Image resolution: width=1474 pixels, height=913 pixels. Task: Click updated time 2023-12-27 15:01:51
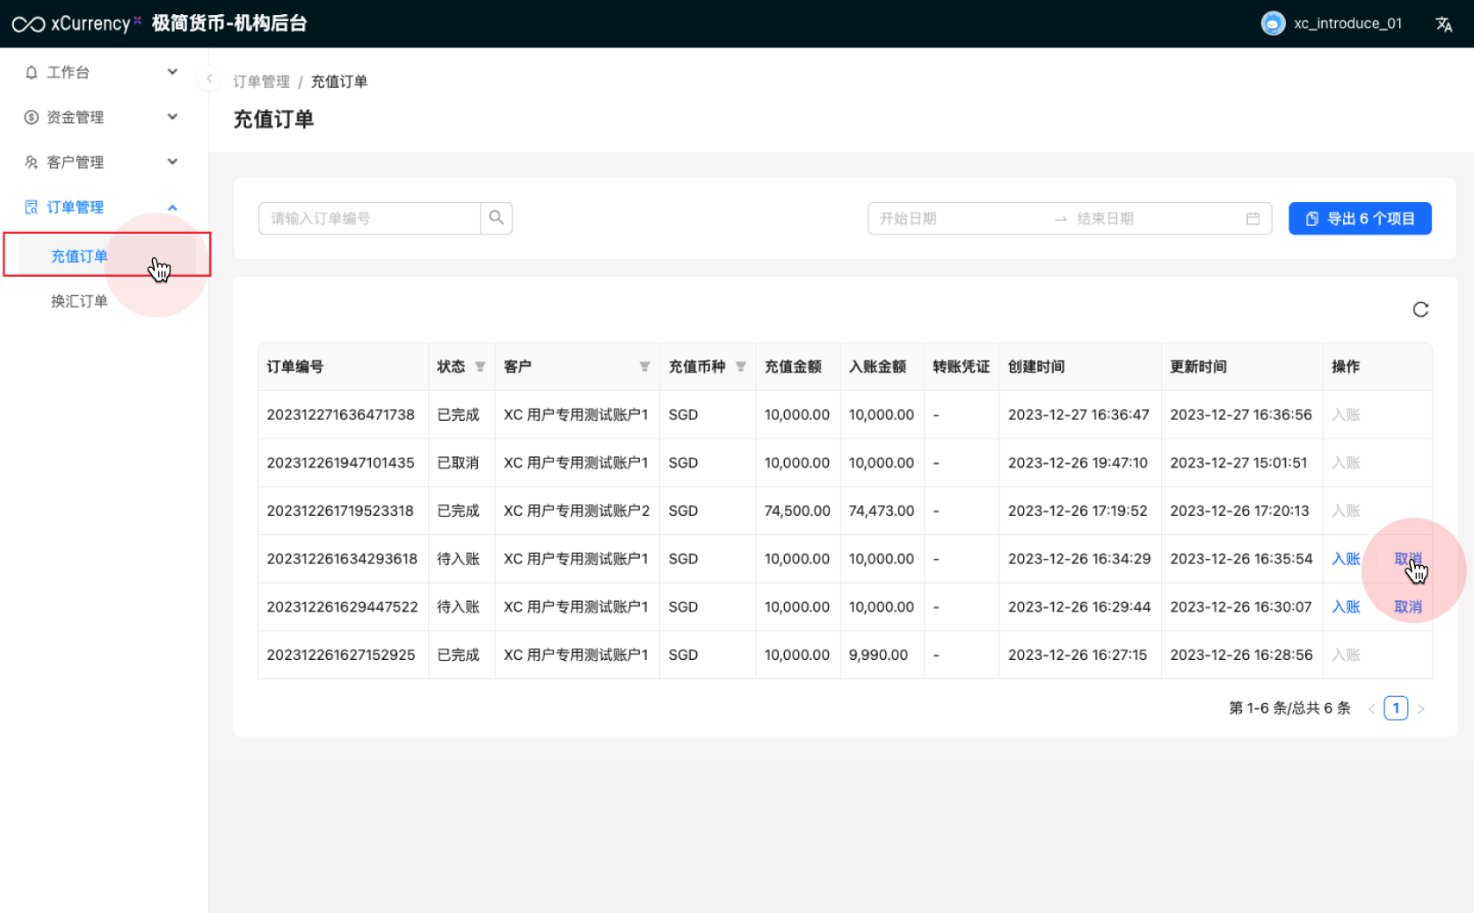(1238, 463)
